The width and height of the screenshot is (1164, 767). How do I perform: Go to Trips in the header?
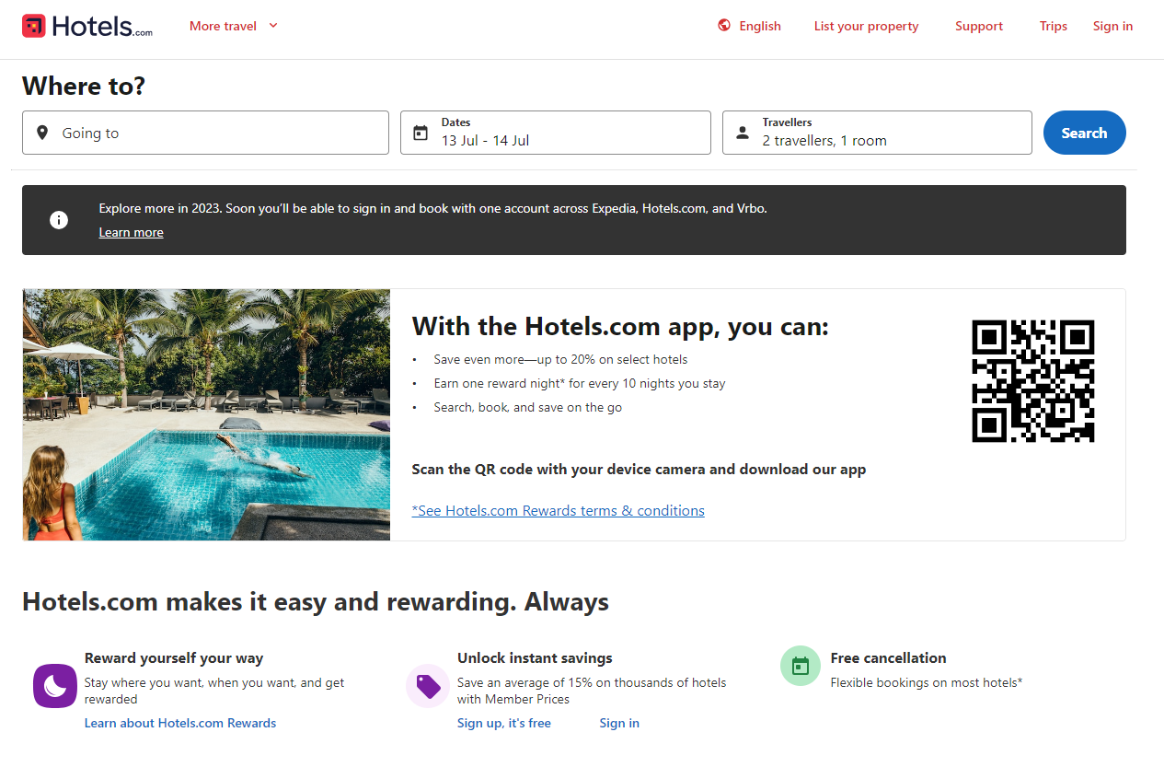(1053, 26)
